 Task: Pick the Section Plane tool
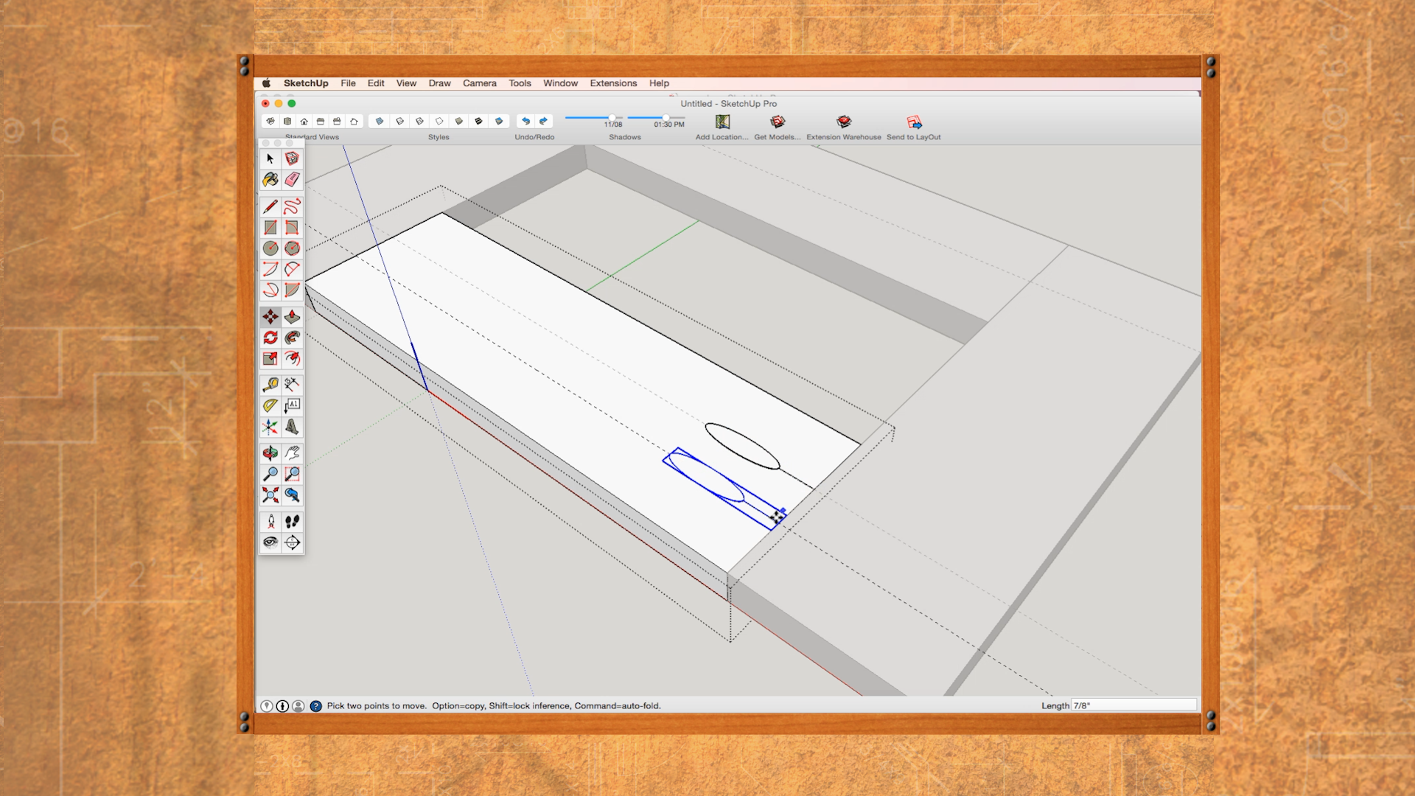(x=292, y=542)
